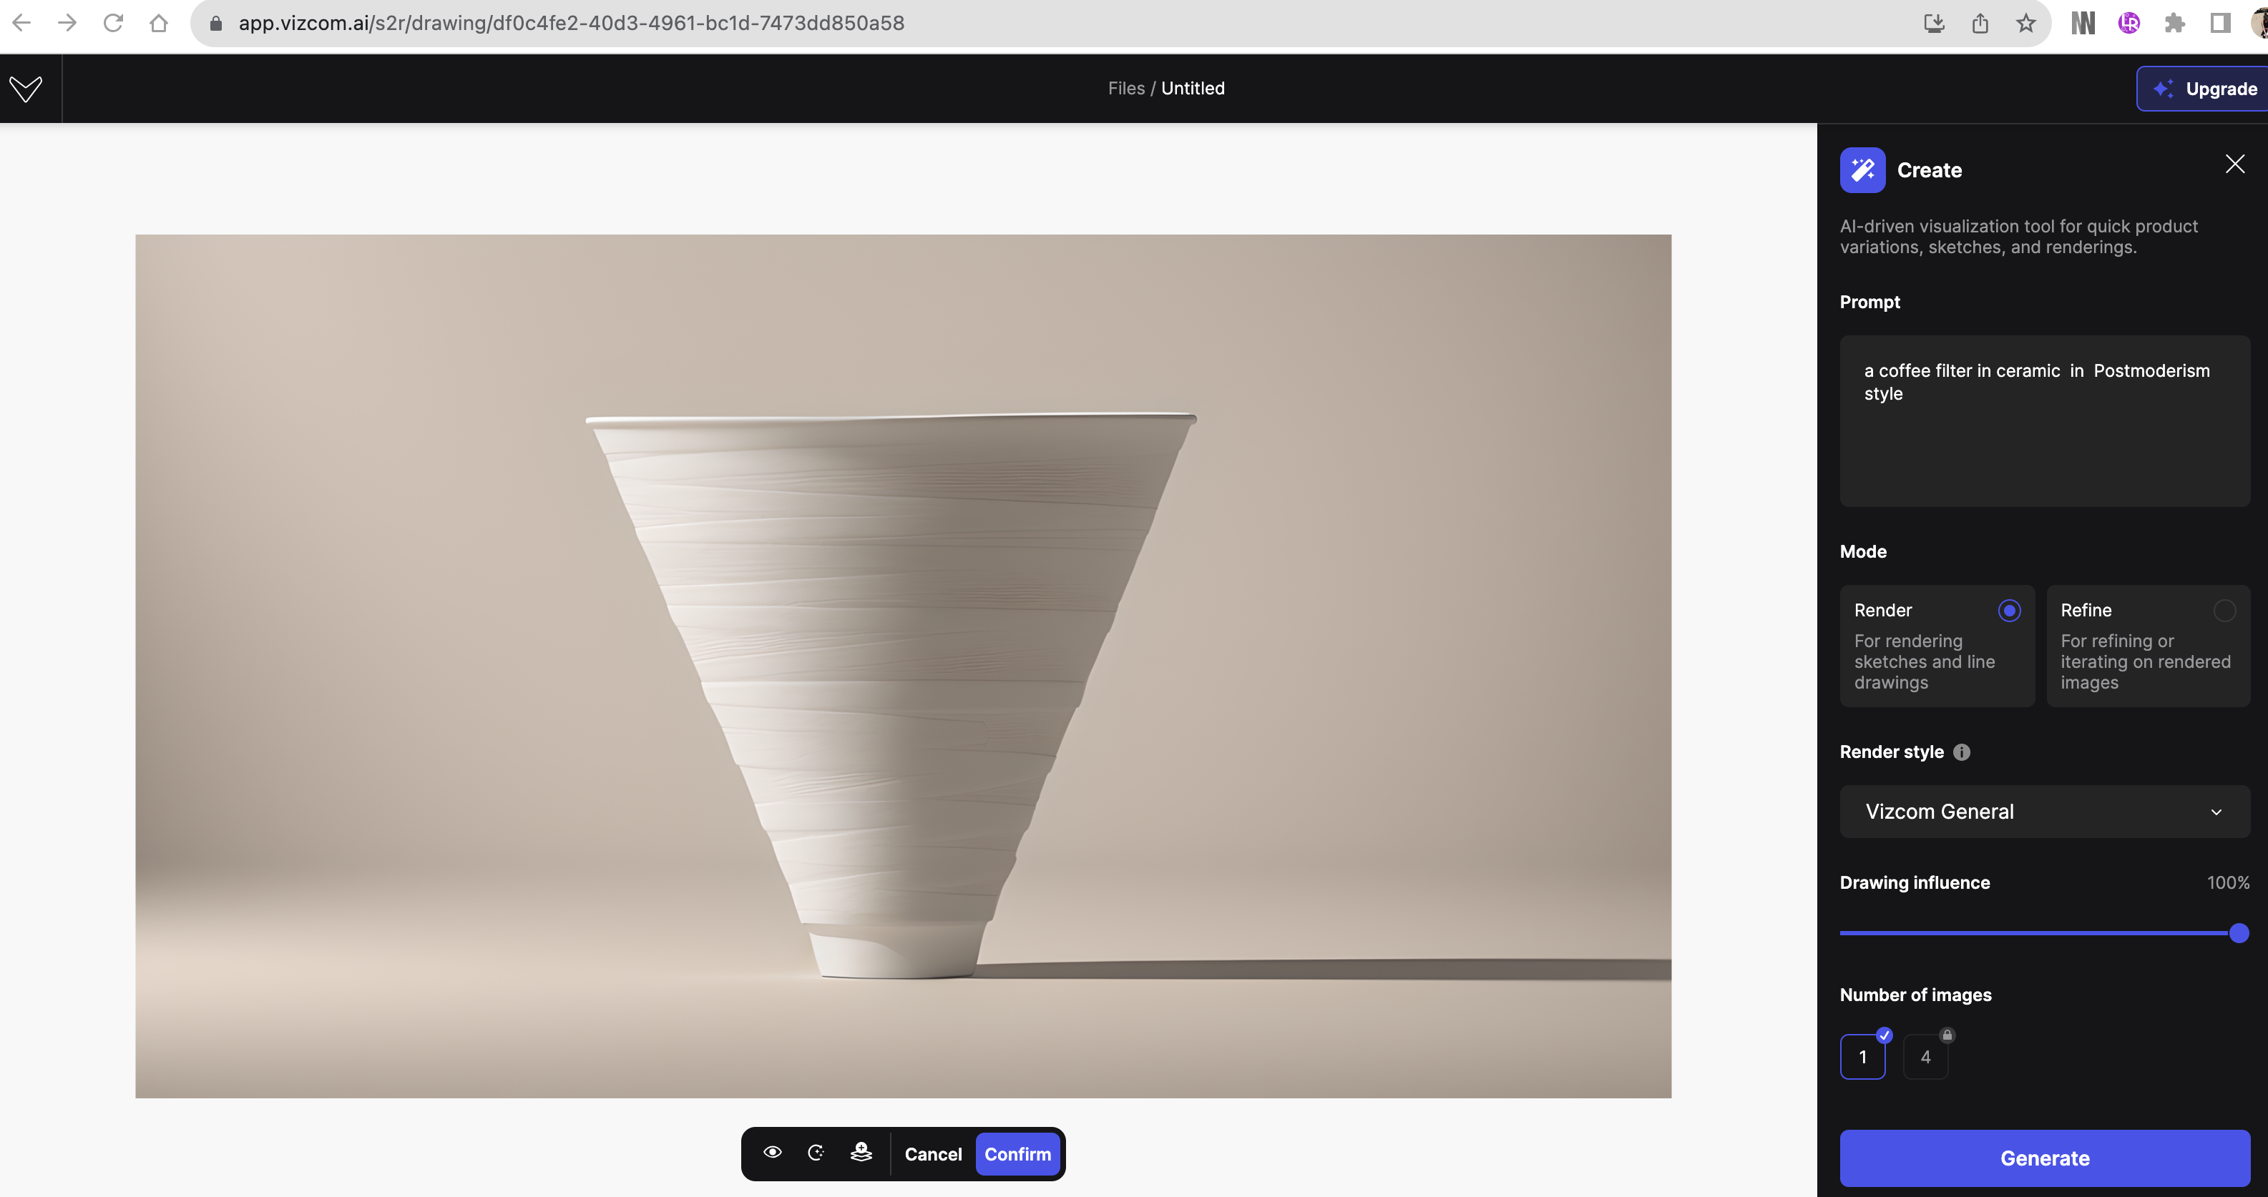Image resolution: width=2268 pixels, height=1197 pixels.
Task: Select the Refine mode radio button
Action: (x=2224, y=611)
